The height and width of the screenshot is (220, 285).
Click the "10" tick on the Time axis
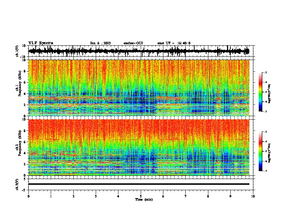[x=253, y=196]
